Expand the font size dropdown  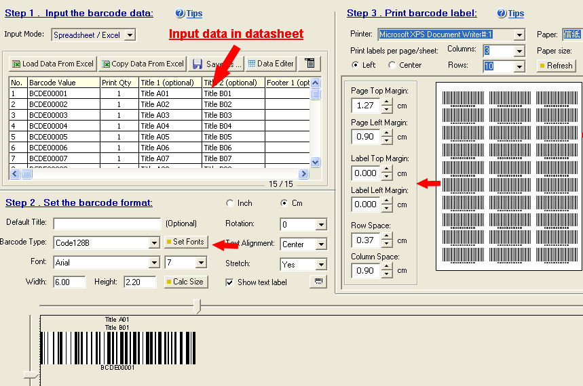click(201, 263)
